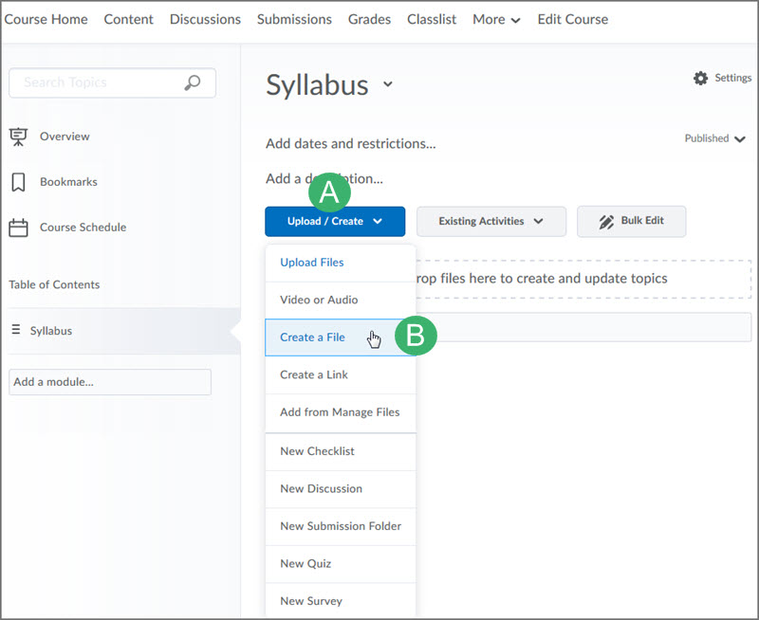Image resolution: width=759 pixels, height=620 pixels.
Task: Choose Create a Link option
Action: [x=341, y=374]
